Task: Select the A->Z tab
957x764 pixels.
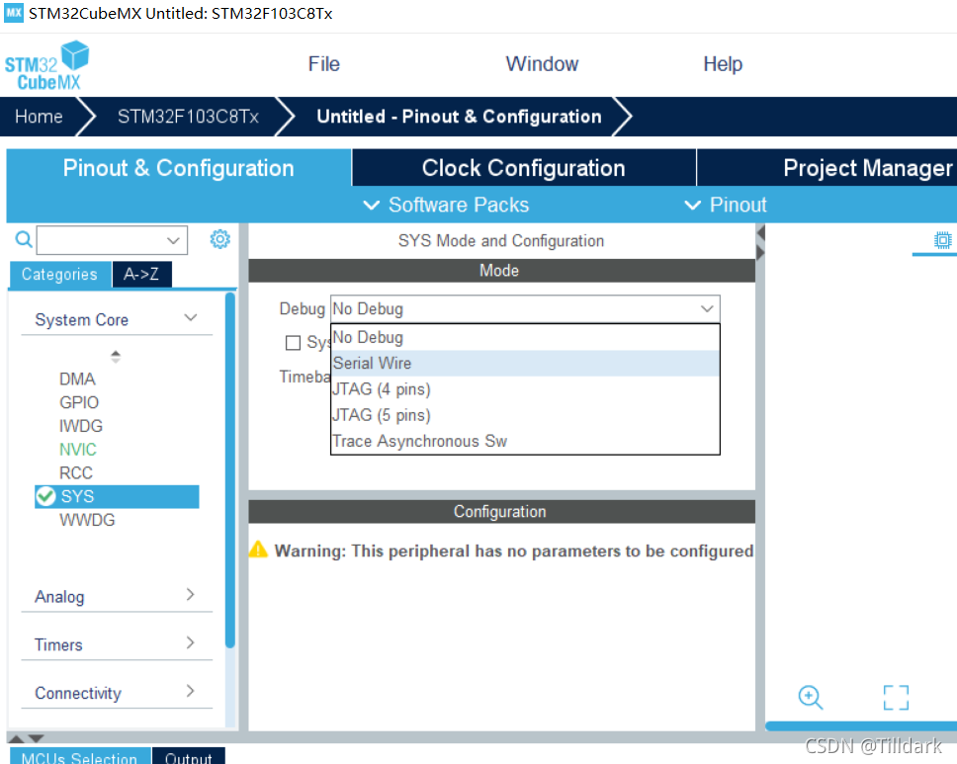Action: [x=141, y=275]
